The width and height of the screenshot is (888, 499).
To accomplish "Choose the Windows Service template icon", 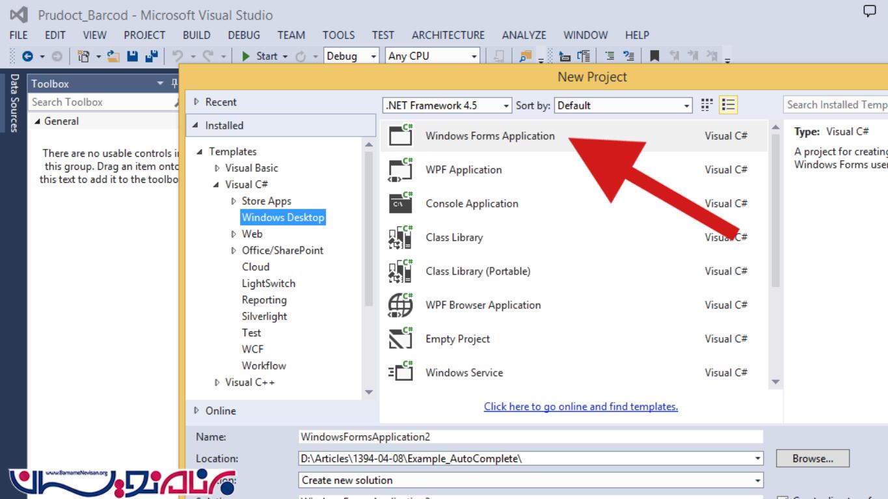I will click(400, 373).
